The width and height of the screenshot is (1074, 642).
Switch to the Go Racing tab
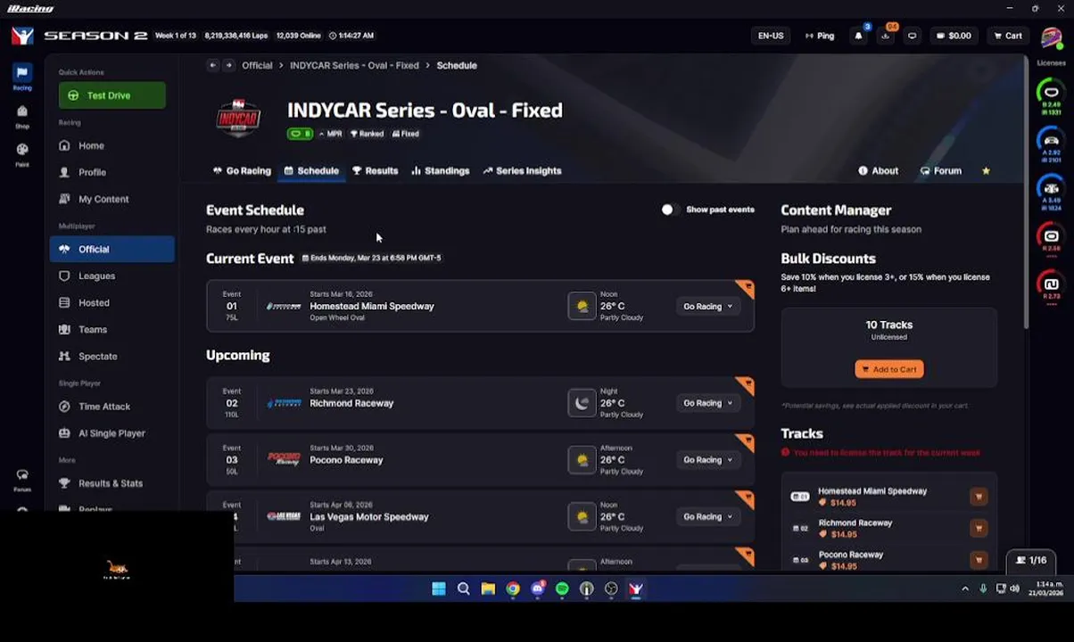(242, 170)
